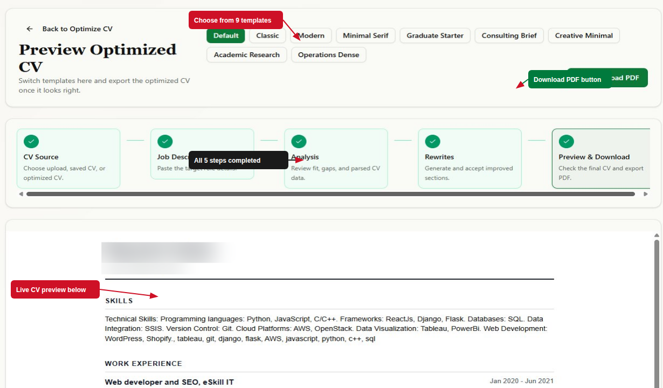
Task: Click the 'Switch templates here' description text
Action: pyautogui.click(x=104, y=86)
